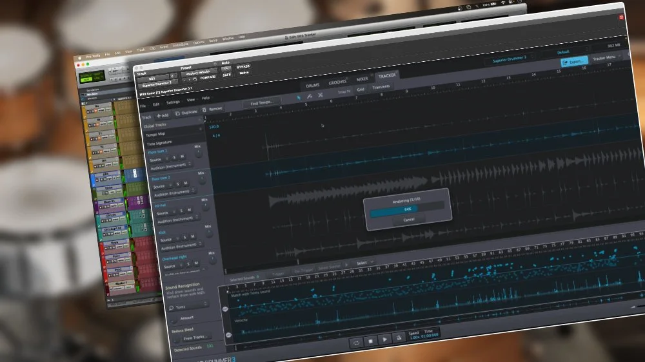Open the Select dropdown above sounds lane
645x362 pixels.
click(x=364, y=263)
